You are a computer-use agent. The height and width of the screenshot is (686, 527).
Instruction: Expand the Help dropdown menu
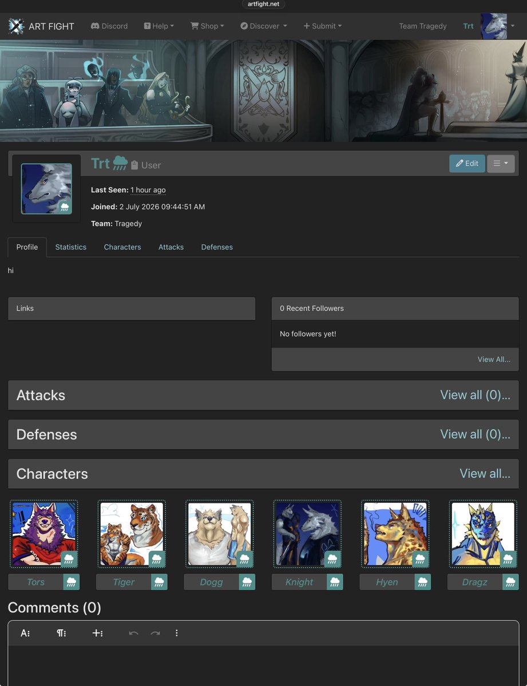tap(159, 26)
